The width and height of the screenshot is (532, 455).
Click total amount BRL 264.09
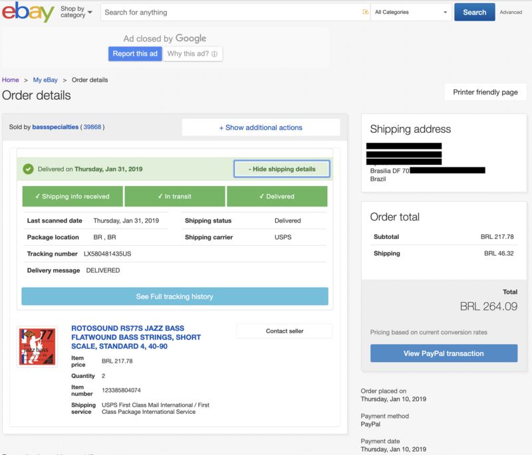click(489, 306)
